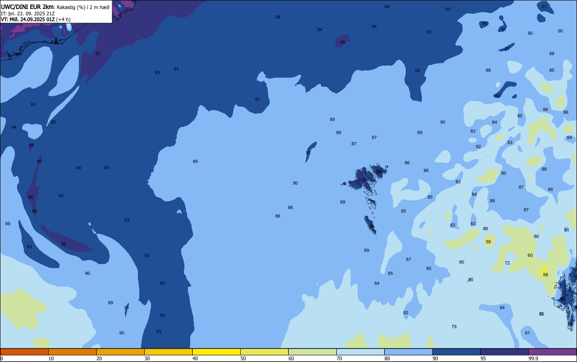Screen dimensions: 577x362
Task: Click the "50" legend tick label
Action: coord(243,358)
